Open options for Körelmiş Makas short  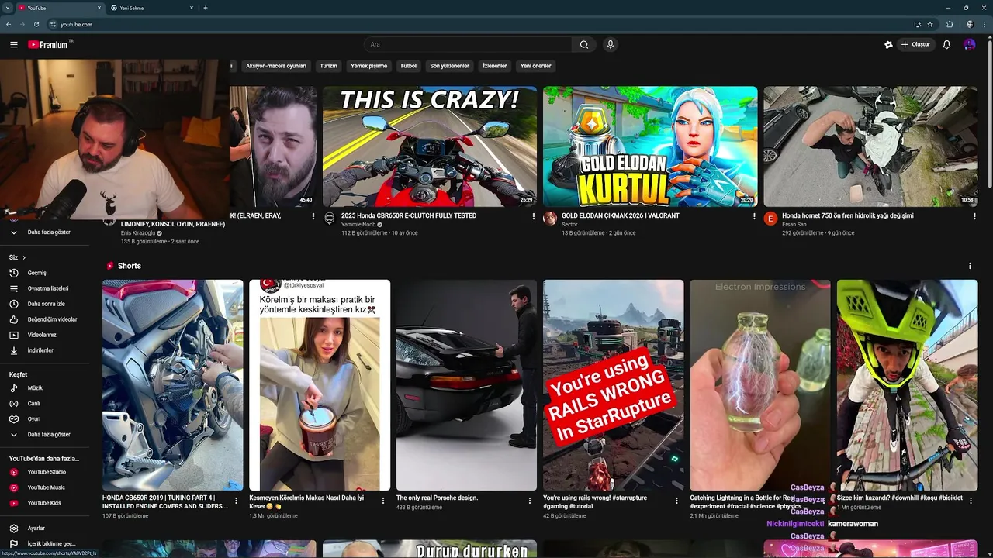pyautogui.click(x=382, y=501)
